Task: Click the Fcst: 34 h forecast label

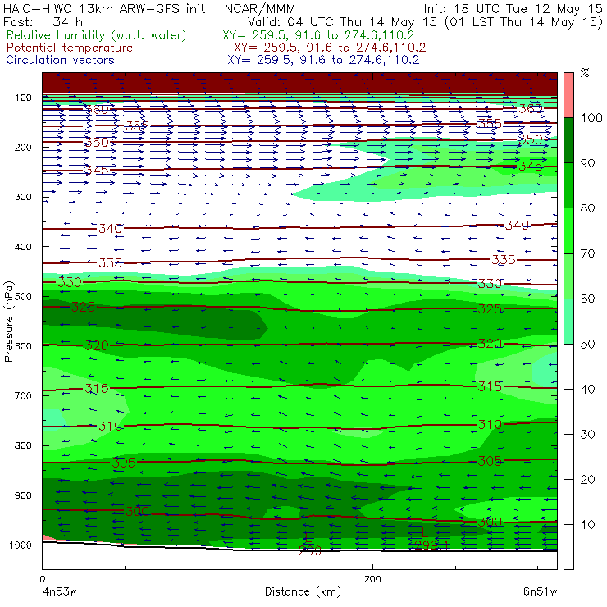Action: (43, 21)
